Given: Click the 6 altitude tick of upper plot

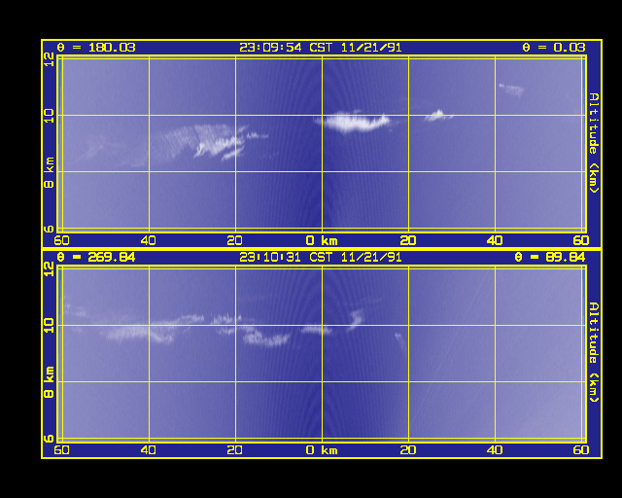Looking at the screenshot, I should 49,229.
